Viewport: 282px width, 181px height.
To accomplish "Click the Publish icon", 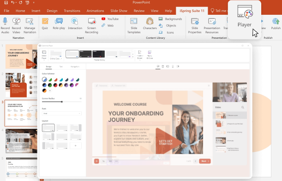I will [276, 21].
